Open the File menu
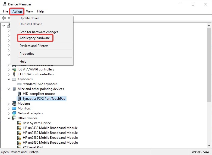Screen dimensions: 212x155 pyautogui.click(x=5, y=11)
